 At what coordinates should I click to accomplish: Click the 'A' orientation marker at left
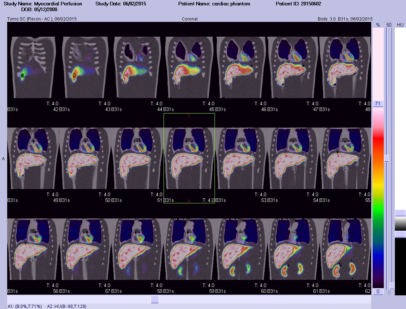coord(3,159)
